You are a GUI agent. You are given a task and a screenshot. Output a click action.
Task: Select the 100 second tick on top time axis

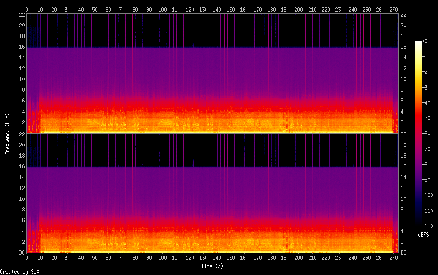coord(162,9)
